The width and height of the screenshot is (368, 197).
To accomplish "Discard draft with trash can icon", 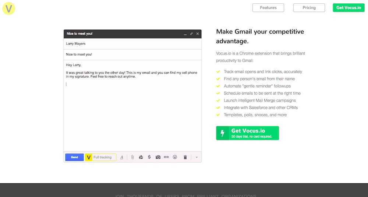I will (185, 157).
